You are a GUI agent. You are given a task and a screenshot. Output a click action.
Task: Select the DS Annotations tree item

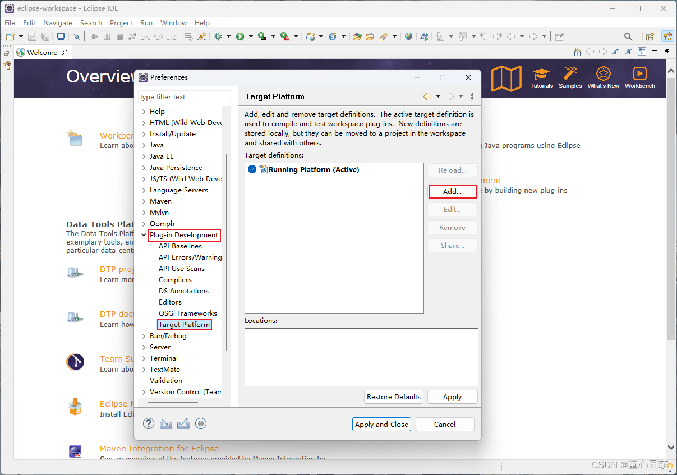[183, 291]
